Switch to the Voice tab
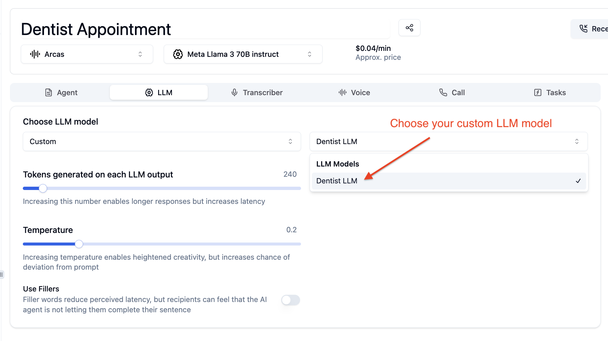The image size is (608, 341). pyautogui.click(x=354, y=93)
